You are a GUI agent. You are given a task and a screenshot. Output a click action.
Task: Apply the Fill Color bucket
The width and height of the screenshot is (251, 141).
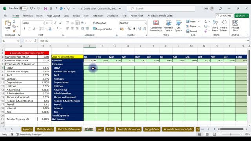[x=50, y=29]
